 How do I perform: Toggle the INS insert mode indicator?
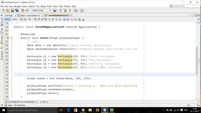click(198, 105)
